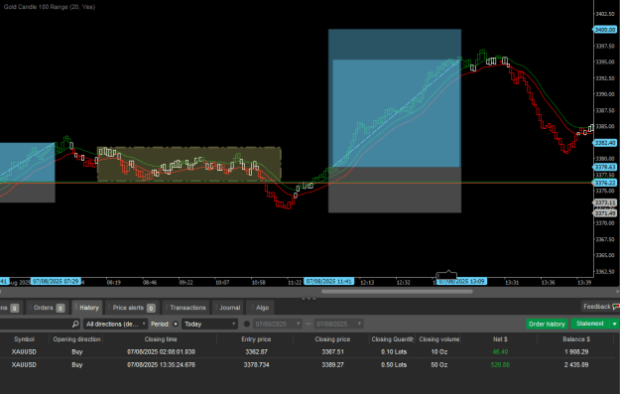
Task: Click closing price 3367.51 cell
Action: click(x=332, y=351)
